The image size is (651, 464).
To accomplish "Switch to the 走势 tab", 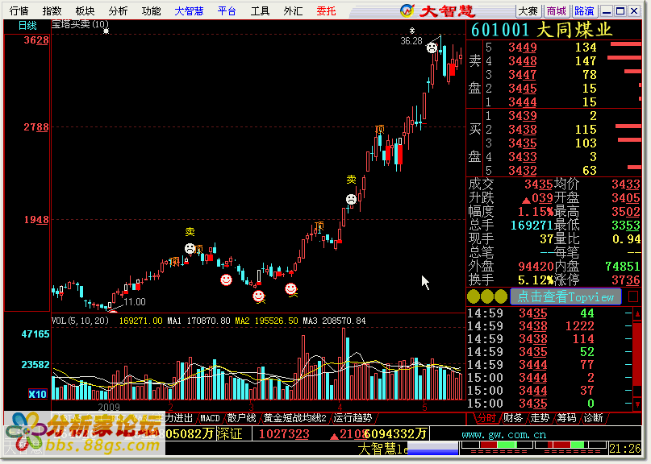I will [x=540, y=418].
